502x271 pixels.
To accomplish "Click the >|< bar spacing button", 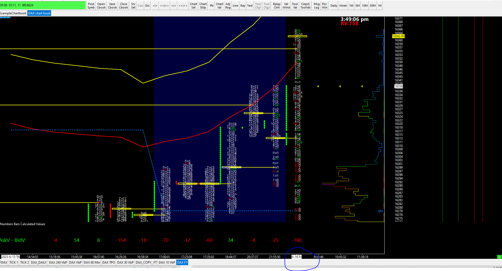I will pos(174,6).
